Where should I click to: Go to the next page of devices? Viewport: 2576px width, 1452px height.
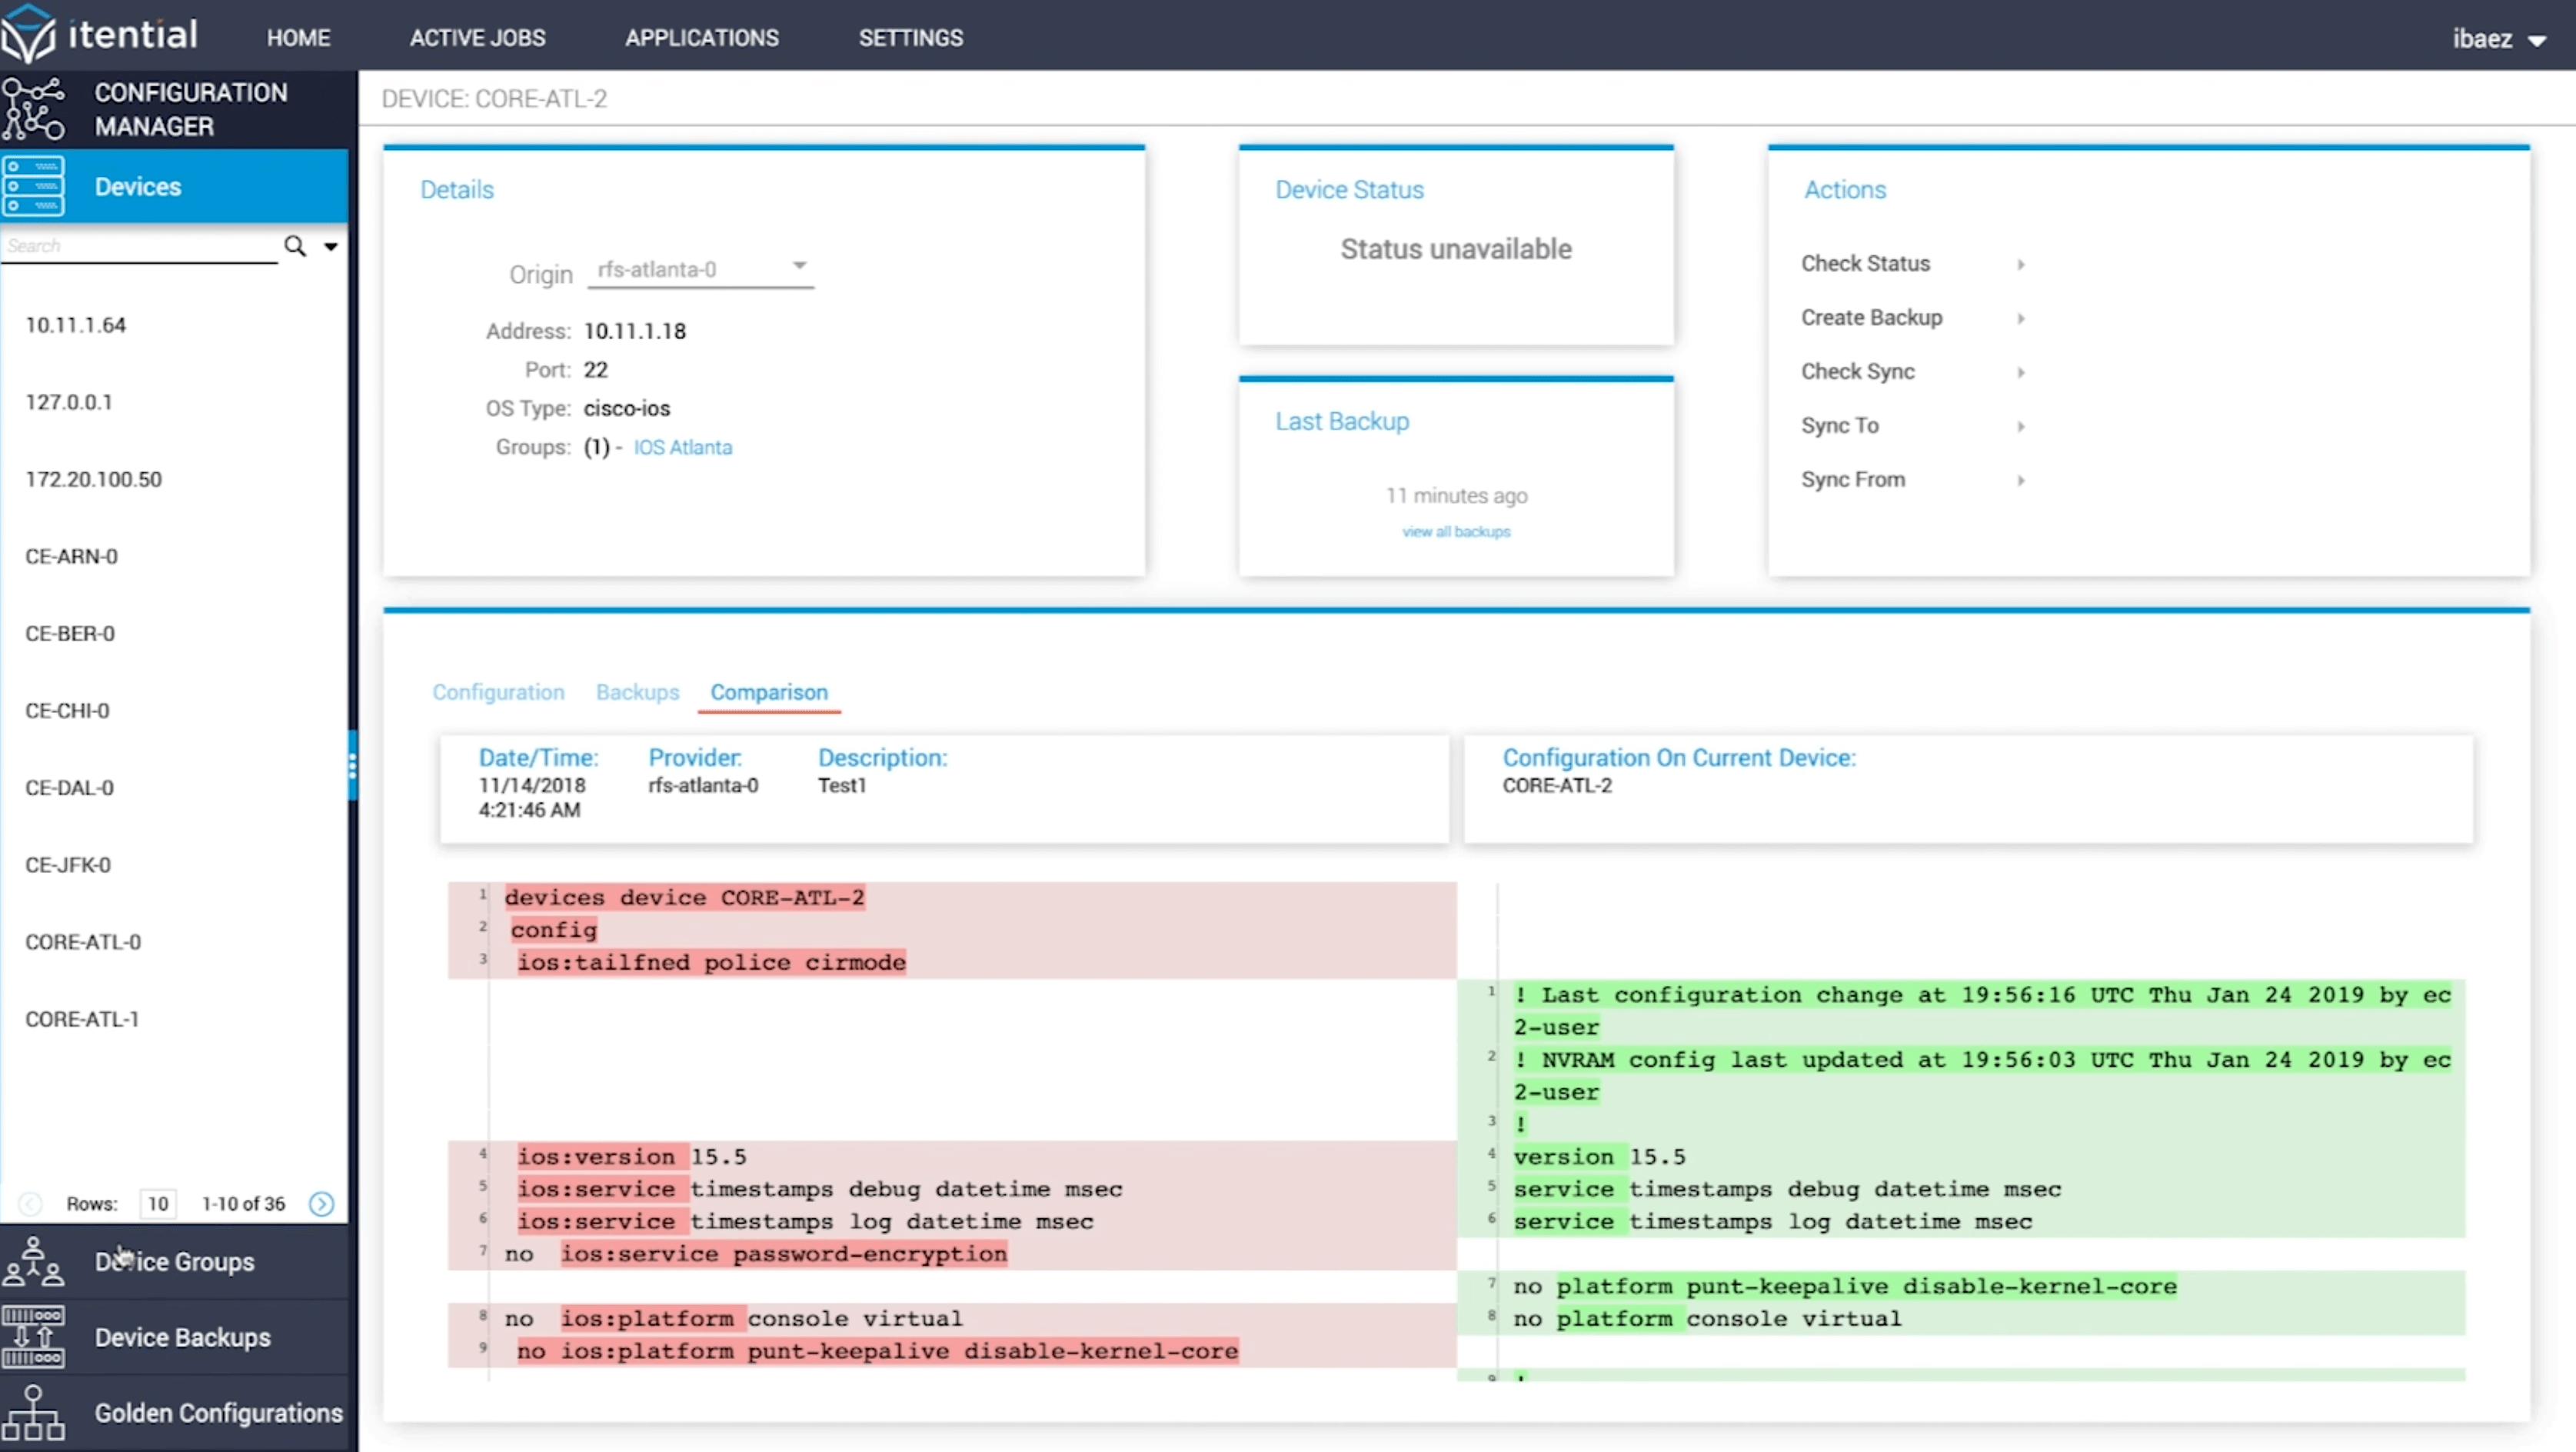321,1204
